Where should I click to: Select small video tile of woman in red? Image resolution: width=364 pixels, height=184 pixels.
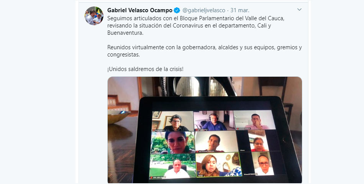click(258, 141)
